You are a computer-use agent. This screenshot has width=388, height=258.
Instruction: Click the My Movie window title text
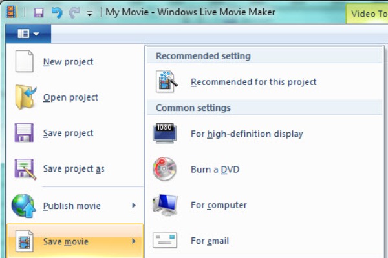[x=190, y=12]
